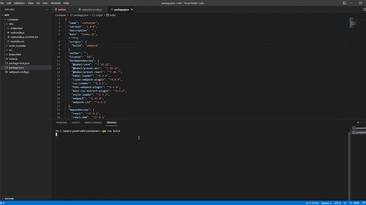Open mystyles.css file
366x205 pixels.
(x=17, y=42)
